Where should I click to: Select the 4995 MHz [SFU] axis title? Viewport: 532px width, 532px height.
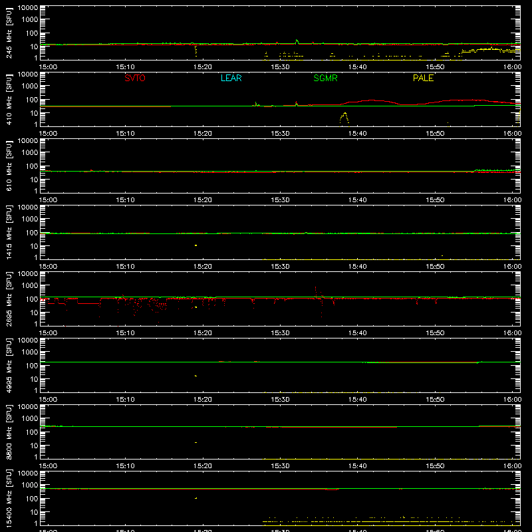coord(9,365)
